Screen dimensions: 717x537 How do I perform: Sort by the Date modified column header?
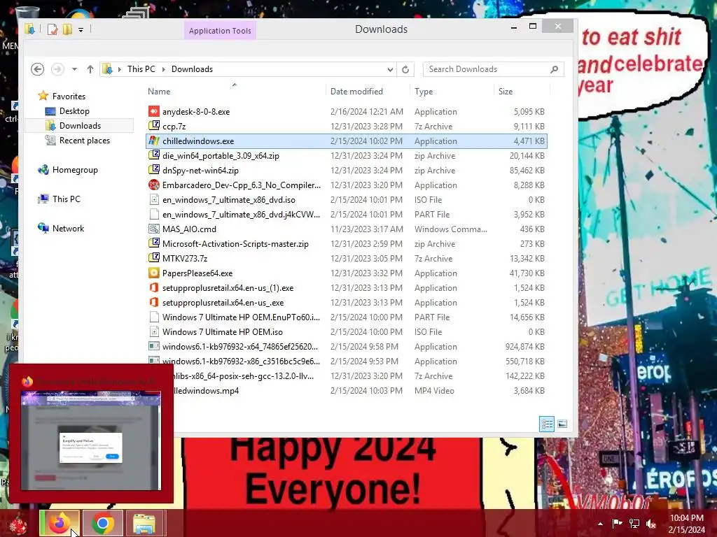coord(356,92)
